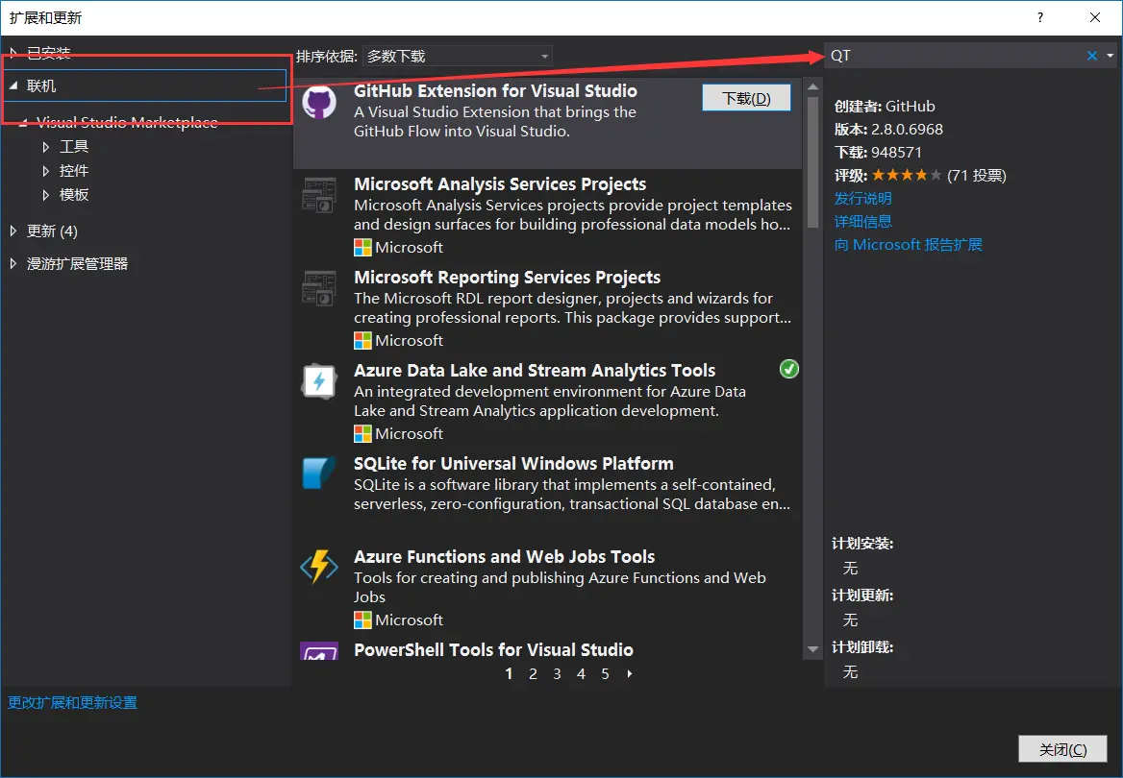This screenshot has height=778, width=1123.
Task: Select Azure Data Lake and Stream Analytics Tools
Action: pyautogui.click(x=535, y=370)
